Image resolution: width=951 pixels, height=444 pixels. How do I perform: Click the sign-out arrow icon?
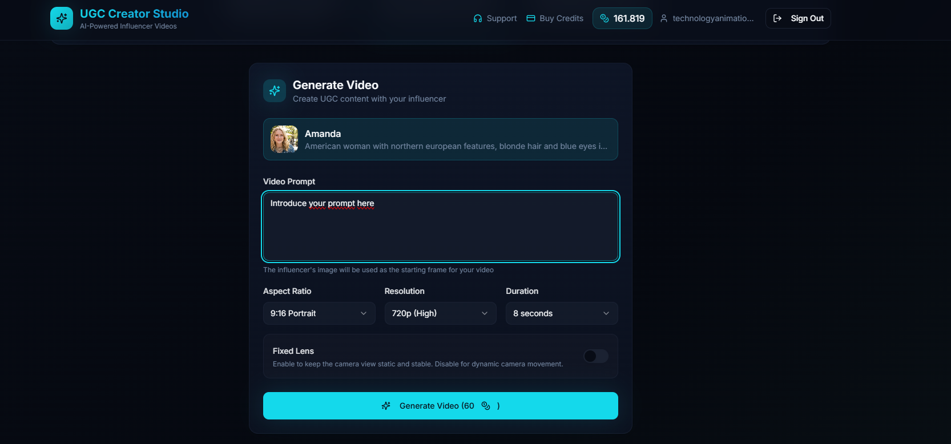coord(777,18)
